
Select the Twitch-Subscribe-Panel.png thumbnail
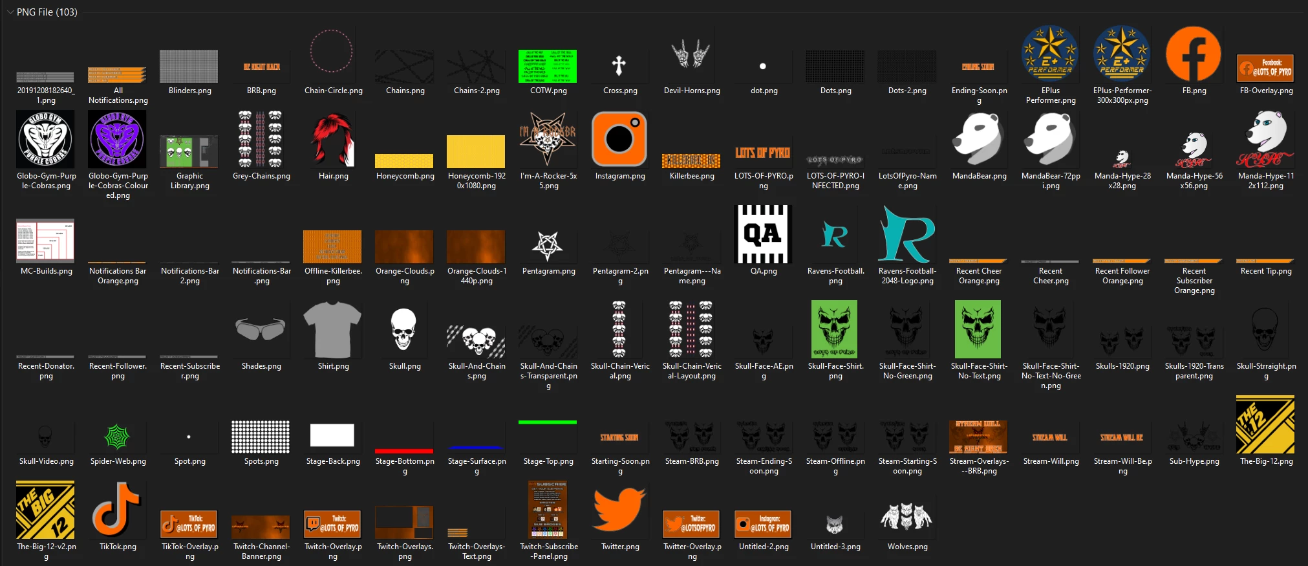click(x=548, y=510)
